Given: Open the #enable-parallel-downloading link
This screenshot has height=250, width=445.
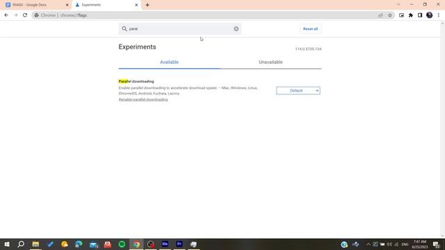Looking at the screenshot, I should pos(143,99).
